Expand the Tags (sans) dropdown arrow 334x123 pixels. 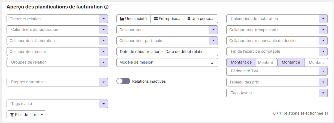point(103,104)
